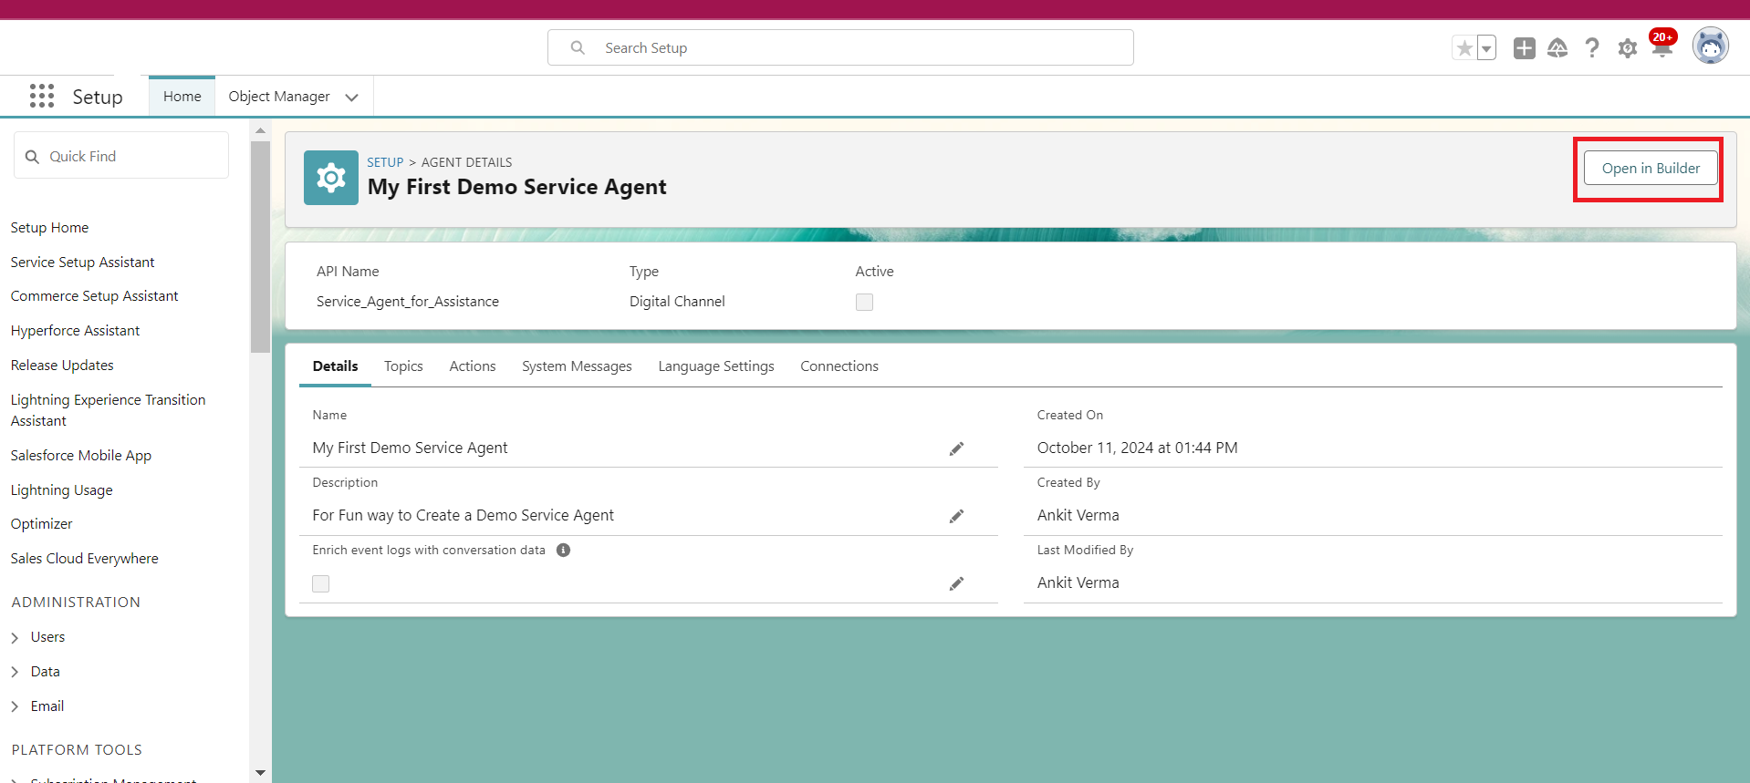Open Optimizer link
The image size is (1750, 783).
(42, 524)
